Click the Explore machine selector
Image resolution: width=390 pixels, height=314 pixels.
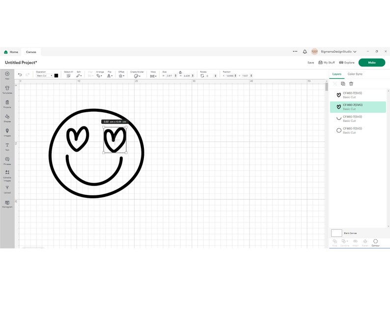coord(347,63)
